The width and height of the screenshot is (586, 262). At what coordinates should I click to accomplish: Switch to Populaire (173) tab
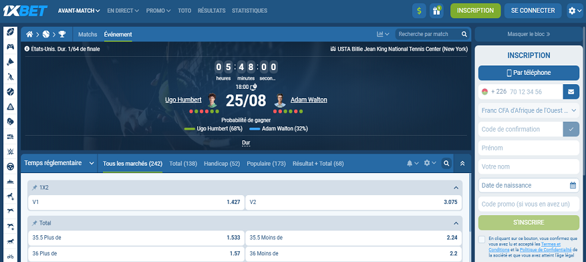point(267,164)
